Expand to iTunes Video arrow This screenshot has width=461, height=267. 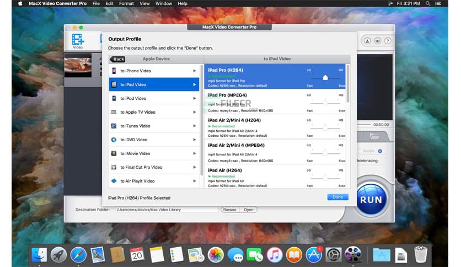pyautogui.click(x=194, y=126)
